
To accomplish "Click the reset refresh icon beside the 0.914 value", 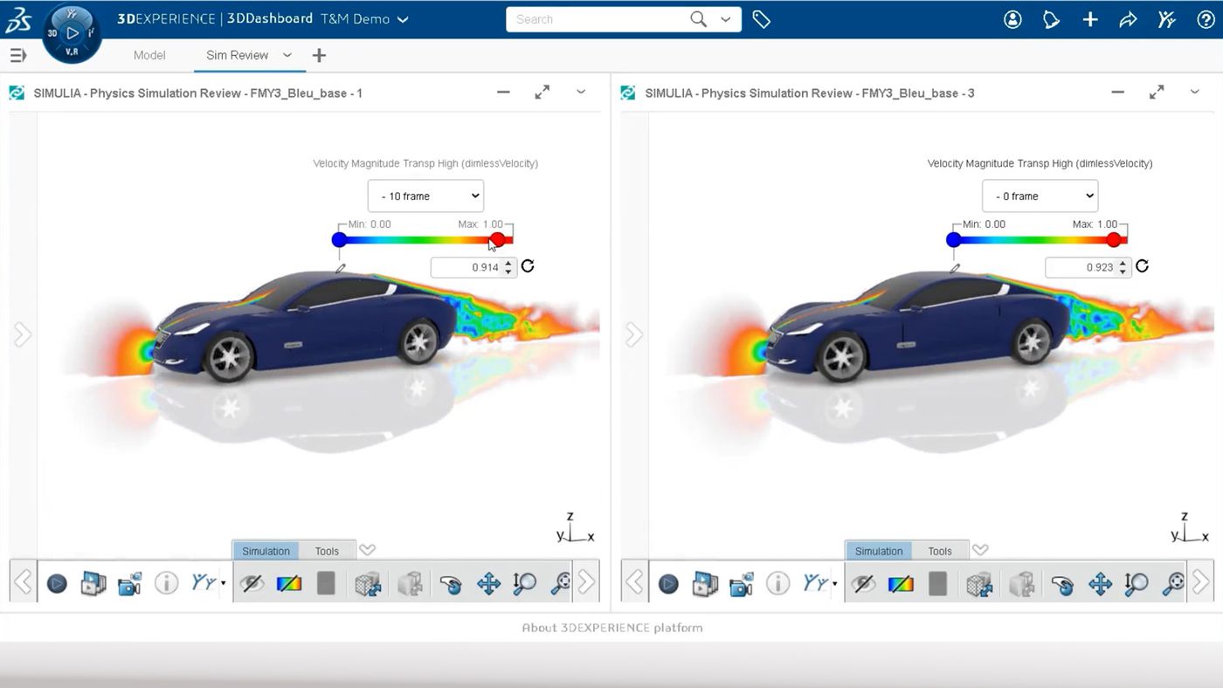I will point(528,265).
